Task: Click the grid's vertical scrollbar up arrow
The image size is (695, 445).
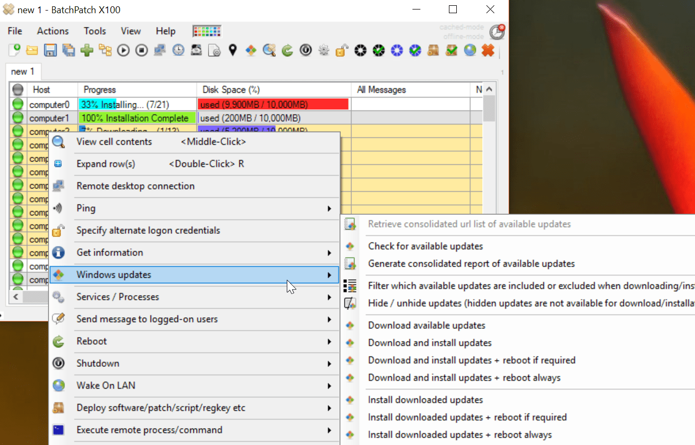Action: [489, 90]
